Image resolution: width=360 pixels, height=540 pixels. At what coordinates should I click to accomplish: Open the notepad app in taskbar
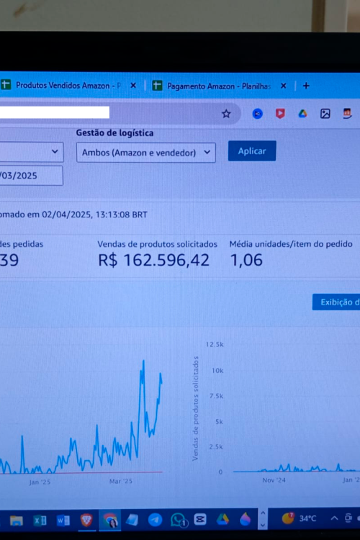pos(132,519)
